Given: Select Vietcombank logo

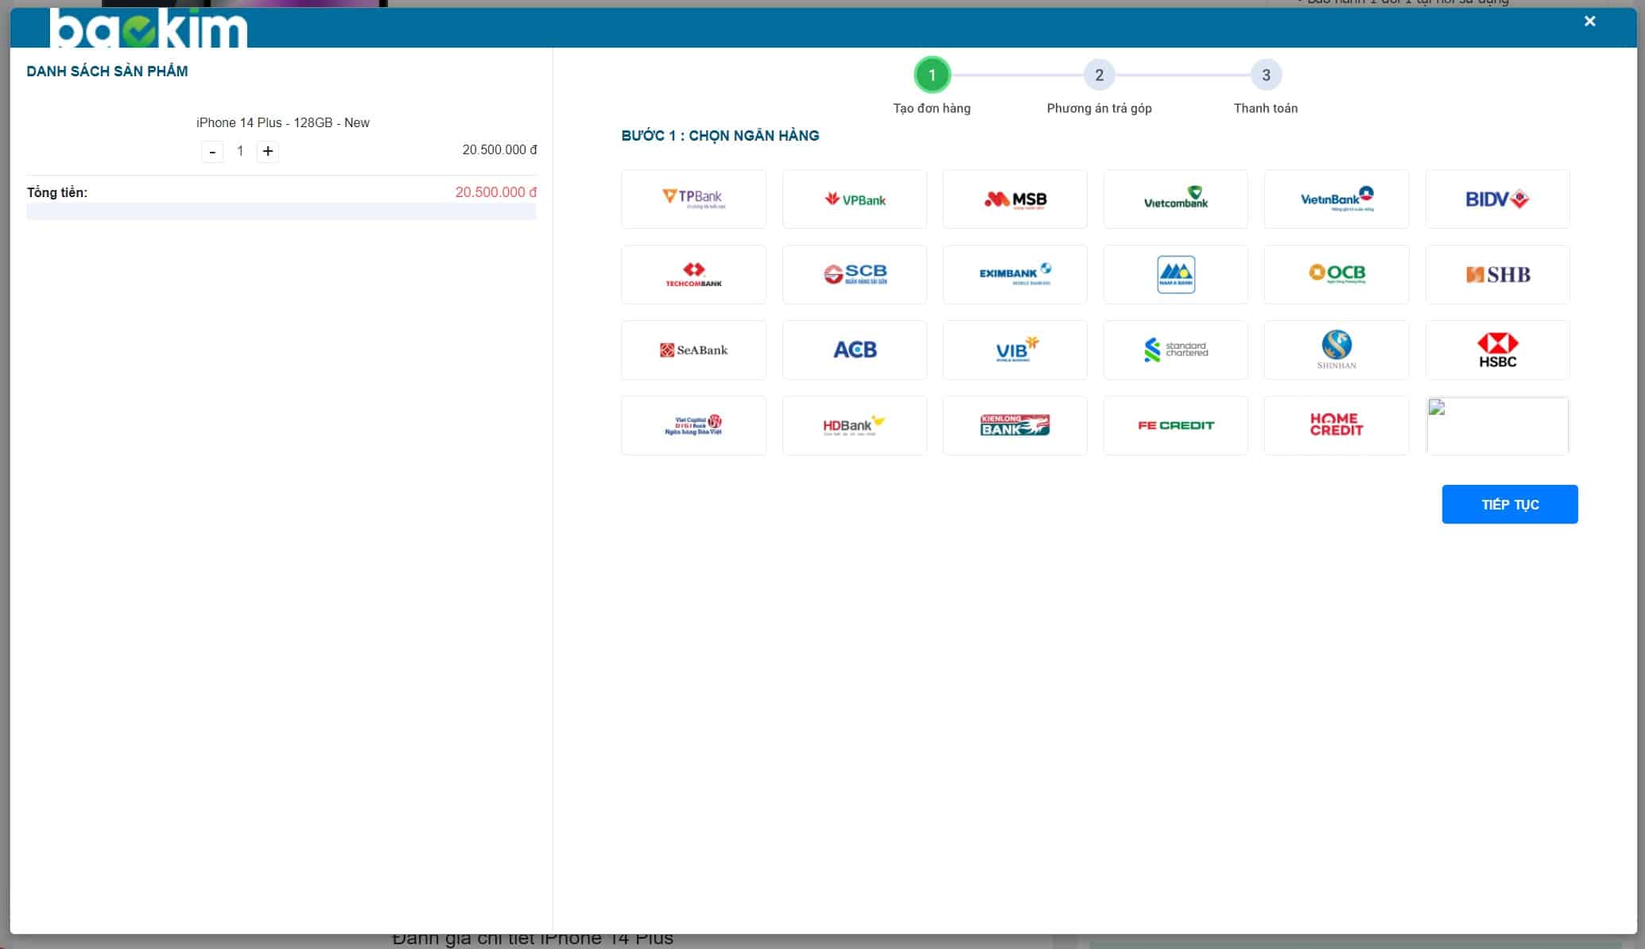Looking at the screenshot, I should [x=1175, y=199].
